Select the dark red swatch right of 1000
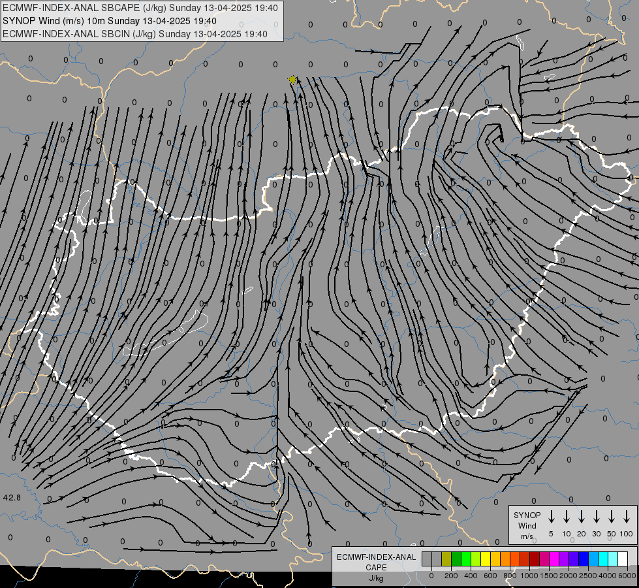Image resolution: width=639 pixels, height=588 pixels. point(535,559)
